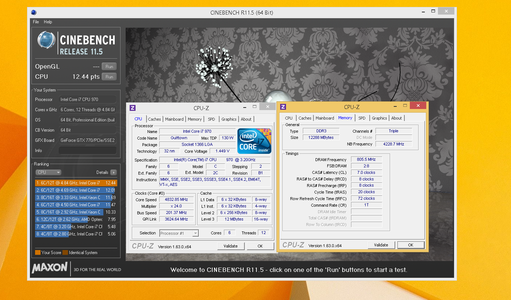
Task: Click the memory Size value 12288 MBytes
Action: [x=320, y=137]
